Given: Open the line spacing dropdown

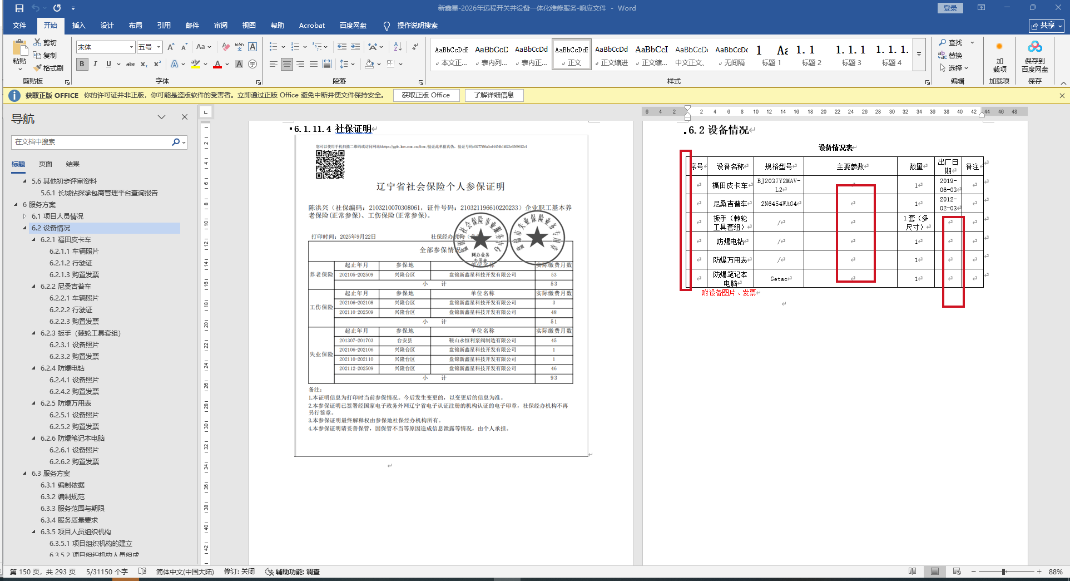Looking at the screenshot, I should [x=346, y=64].
